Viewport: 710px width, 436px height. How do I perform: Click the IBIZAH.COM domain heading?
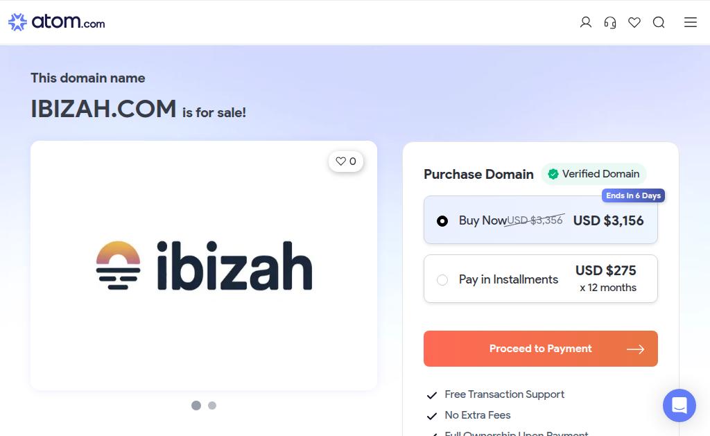103,109
